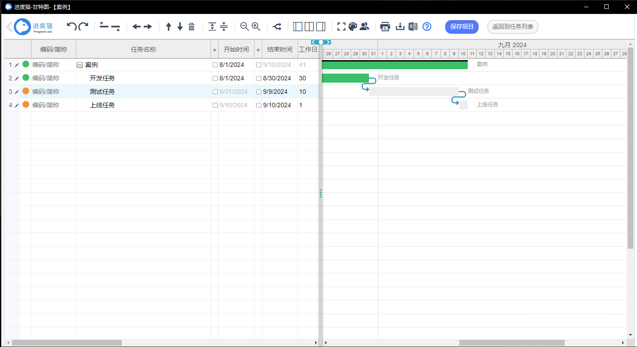Toggle the critical path icon
Image resolution: width=637 pixels, height=347 pixels.
tap(277, 26)
